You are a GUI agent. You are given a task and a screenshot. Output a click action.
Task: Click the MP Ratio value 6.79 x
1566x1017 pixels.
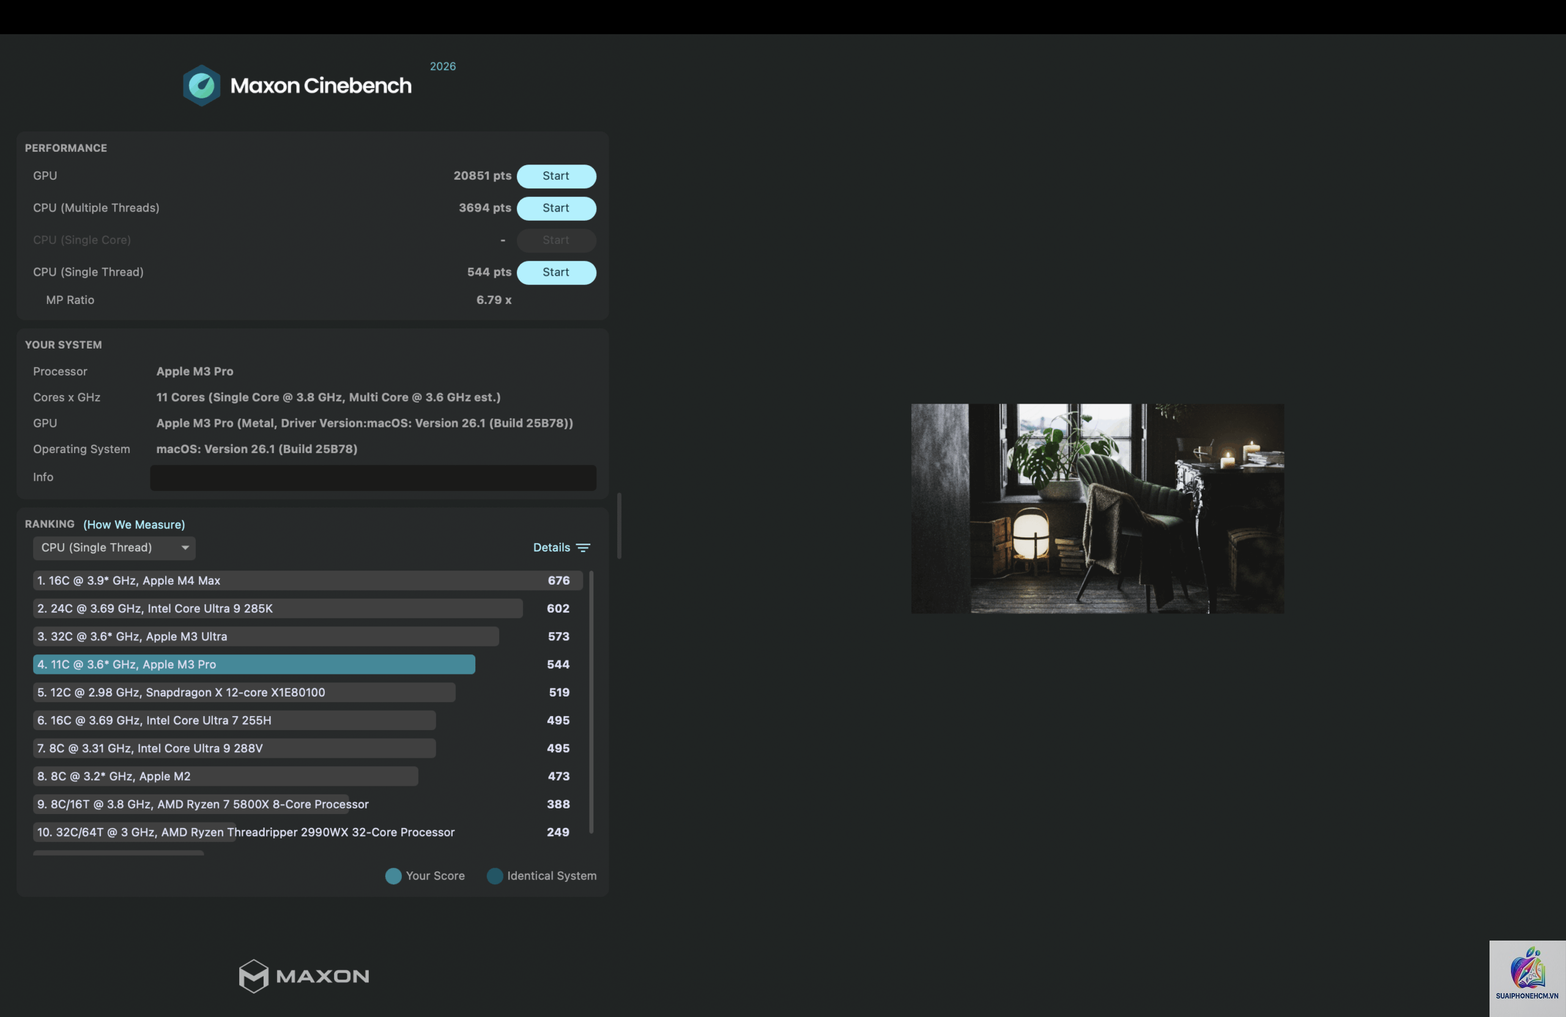(x=494, y=300)
